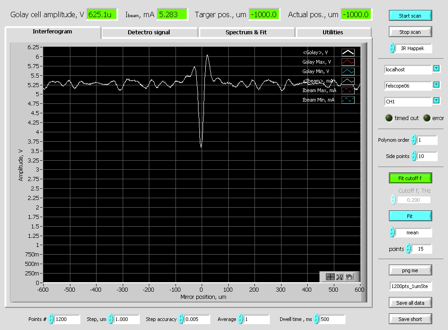
Task: Open the Spectrum & Fit tab
Action: click(x=246, y=33)
